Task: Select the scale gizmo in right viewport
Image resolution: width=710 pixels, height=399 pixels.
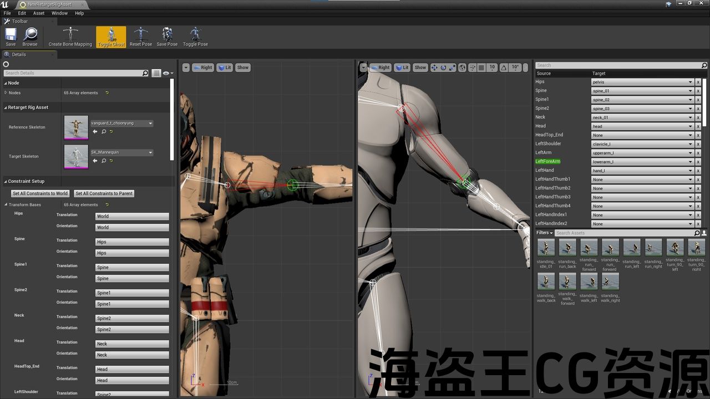Action: 453,68
